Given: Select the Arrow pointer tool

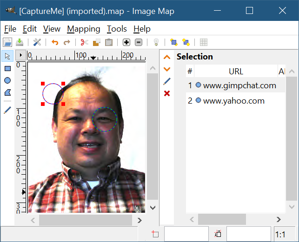Looking at the screenshot, I should click(x=7, y=56).
